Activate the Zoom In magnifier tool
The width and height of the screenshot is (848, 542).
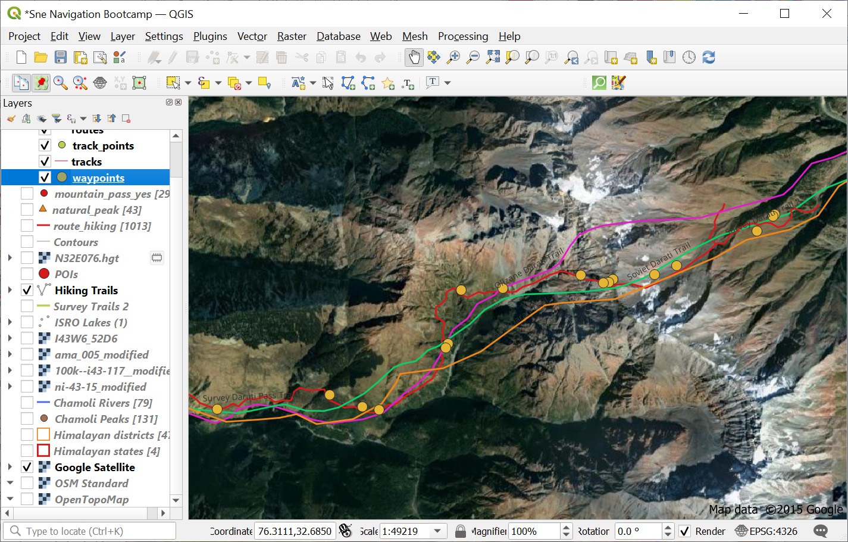click(x=453, y=57)
